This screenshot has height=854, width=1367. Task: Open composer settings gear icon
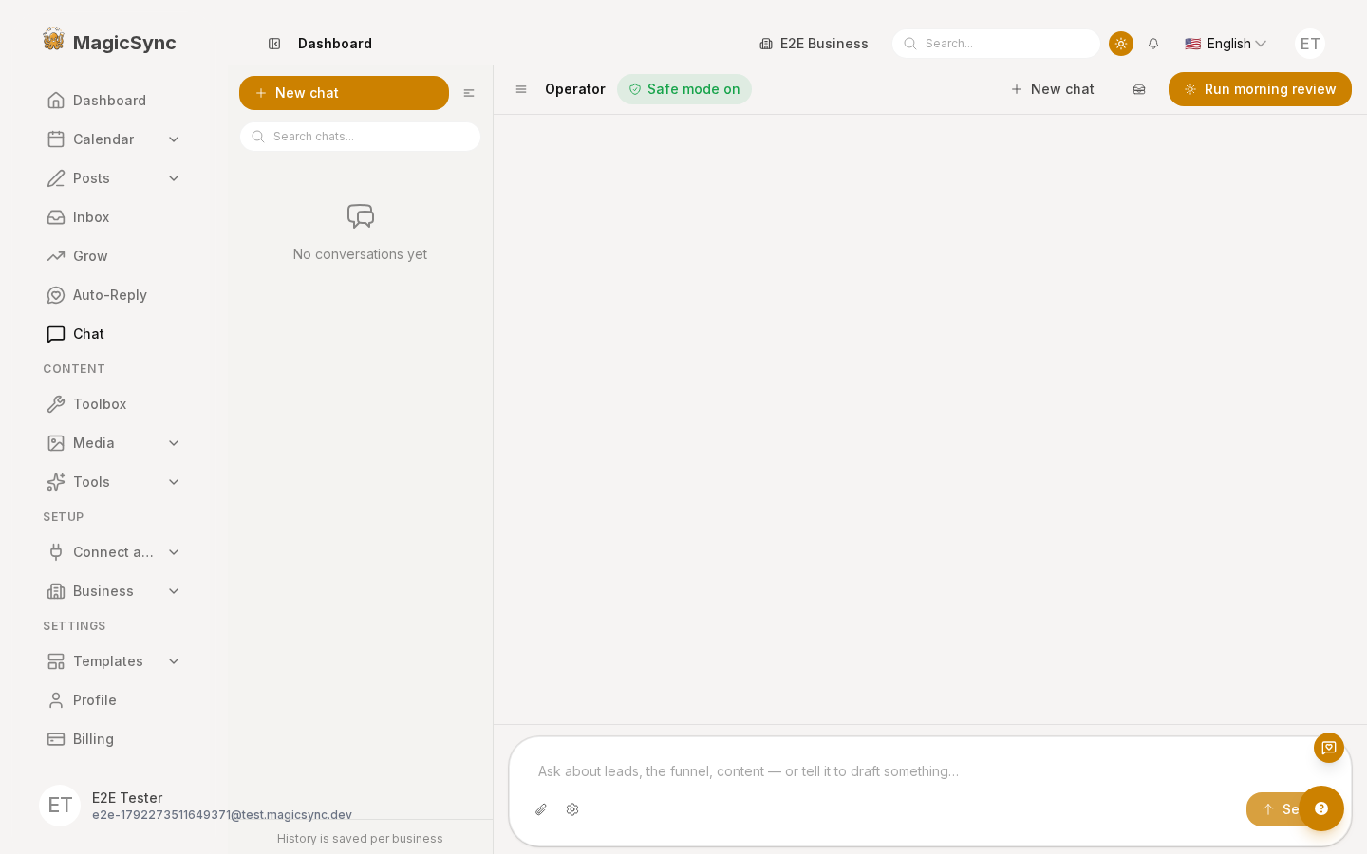572,809
